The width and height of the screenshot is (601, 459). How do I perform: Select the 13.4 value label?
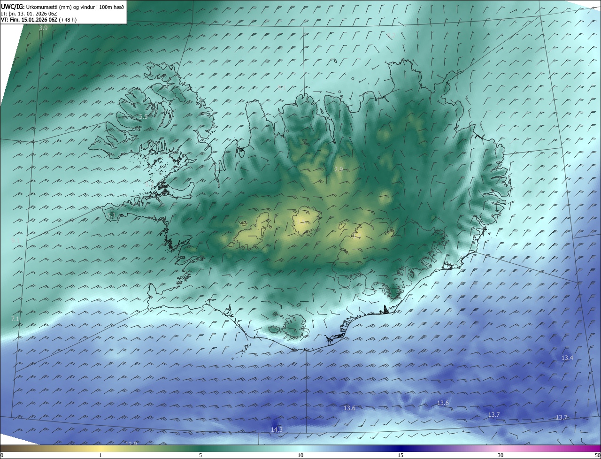click(x=567, y=358)
